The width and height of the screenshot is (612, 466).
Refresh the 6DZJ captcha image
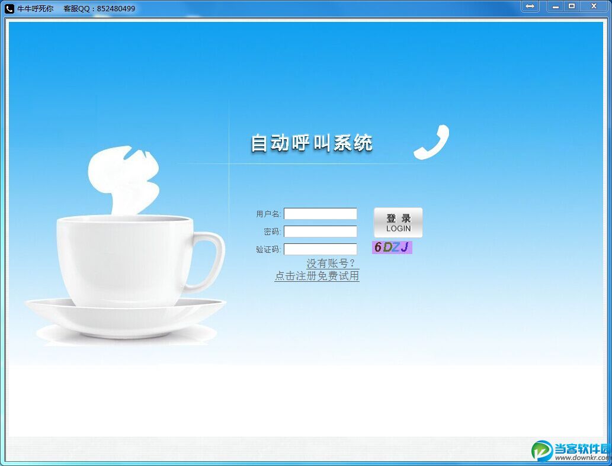click(392, 248)
